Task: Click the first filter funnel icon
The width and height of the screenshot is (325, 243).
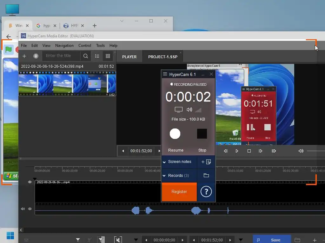Action: tap(78, 240)
